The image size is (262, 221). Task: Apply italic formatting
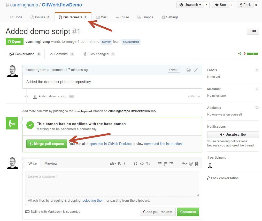coord(124,164)
